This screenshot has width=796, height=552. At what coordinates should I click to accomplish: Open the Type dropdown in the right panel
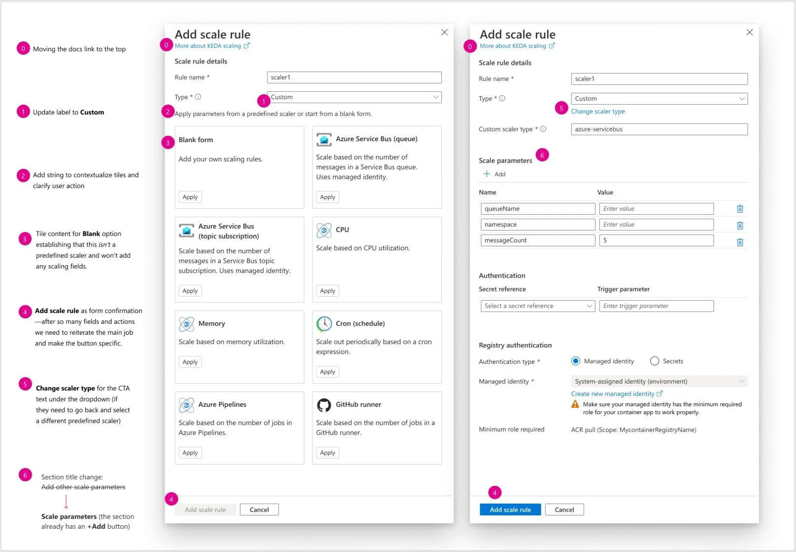[x=659, y=99]
